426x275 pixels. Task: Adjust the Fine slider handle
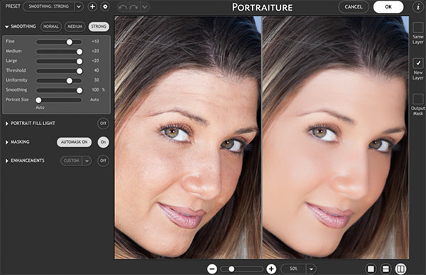coord(70,42)
